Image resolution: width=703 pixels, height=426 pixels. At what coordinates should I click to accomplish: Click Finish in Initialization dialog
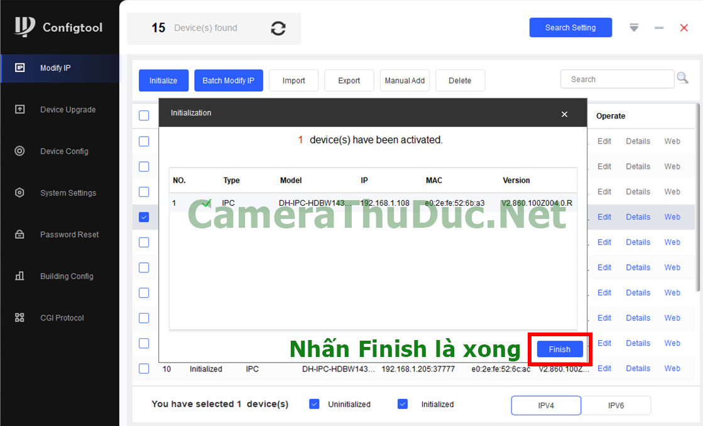560,349
